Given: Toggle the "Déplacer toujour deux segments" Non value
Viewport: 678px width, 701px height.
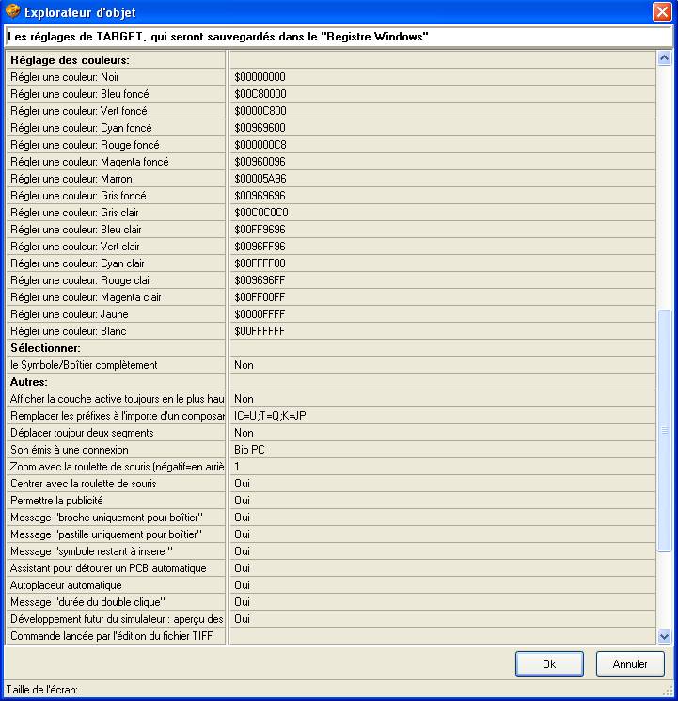Looking at the screenshot, I should pos(442,433).
